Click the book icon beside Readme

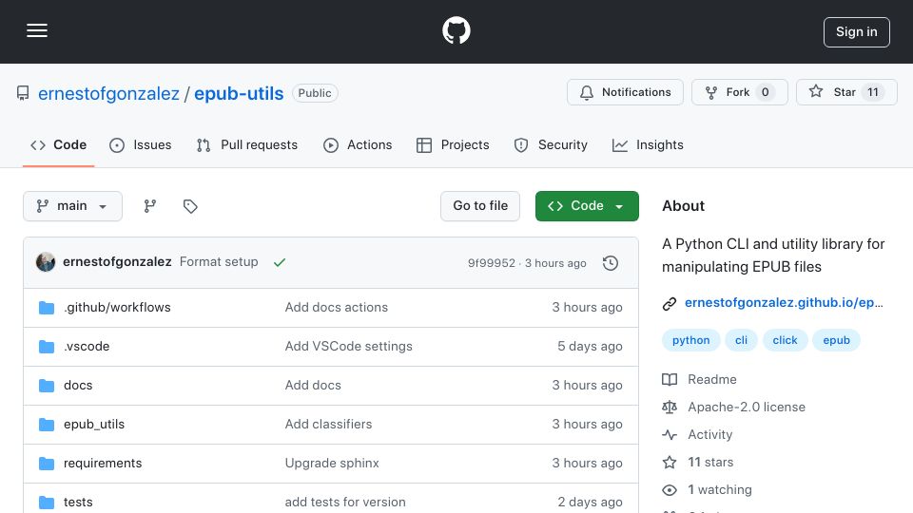[x=670, y=380]
